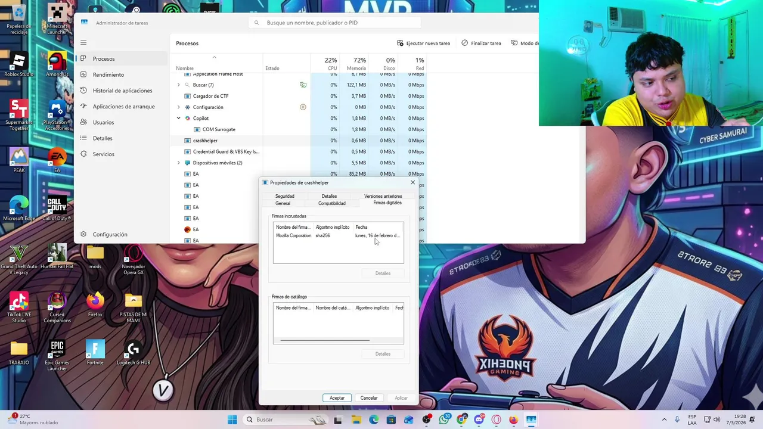
Task: Open File Explorer from the taskbar
Action: [356, 419]
